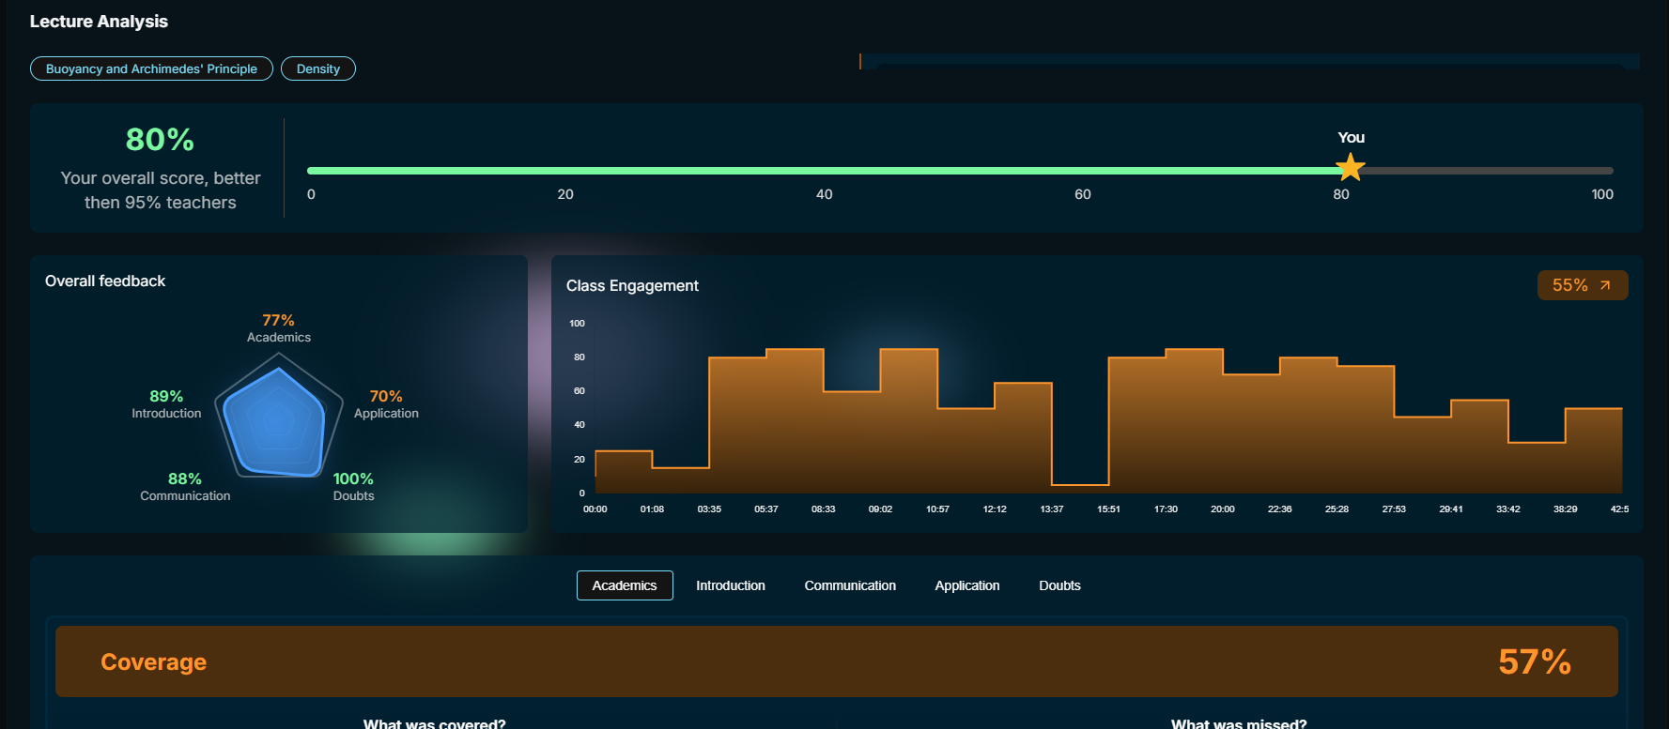Click the 100% Doubts radar label
Screen dimensions: 1669x729
[x=353, y=486]
